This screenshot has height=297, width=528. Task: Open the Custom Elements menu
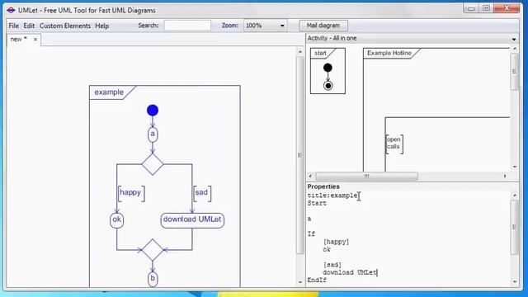click(65, 26)
